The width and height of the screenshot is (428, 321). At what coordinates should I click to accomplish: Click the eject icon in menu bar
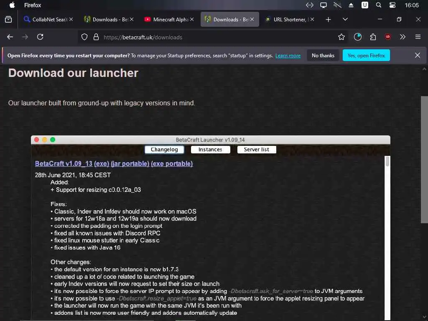click(x=351, y=5)
